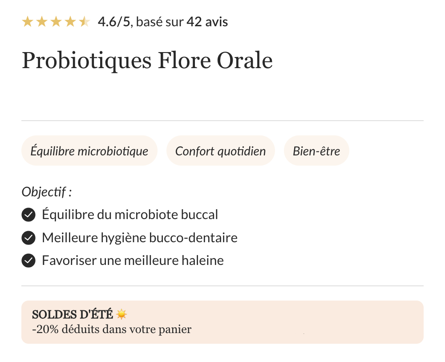
Task: Click the first gold rating star
Action: coord(28,22)
